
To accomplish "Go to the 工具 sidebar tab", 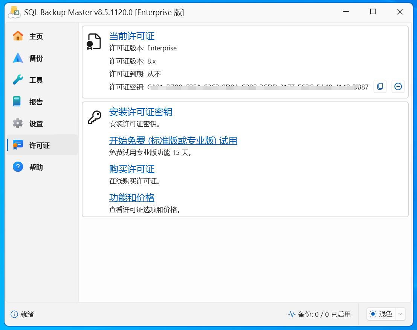I will pyautogui.click(x=43, y=80).
